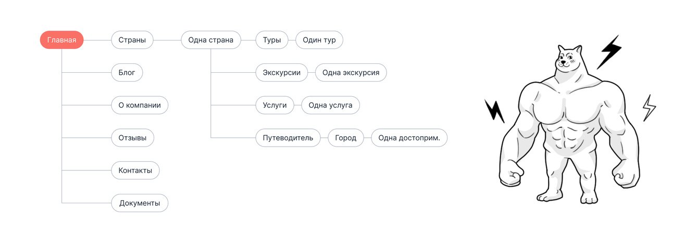Image resolution: width=698 pixels, height=236 pixels.
Task: Click the Блог node
Action: point(127,73)
